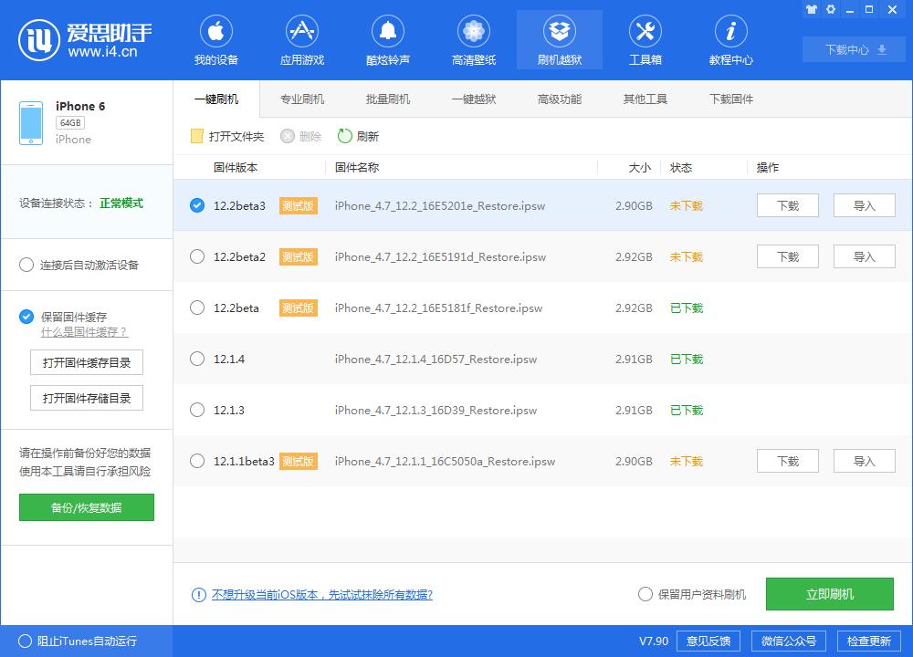The image size is (913, 657).
Task: Open the 工具箱 toolbox section
Action: (x=645, y=39)
